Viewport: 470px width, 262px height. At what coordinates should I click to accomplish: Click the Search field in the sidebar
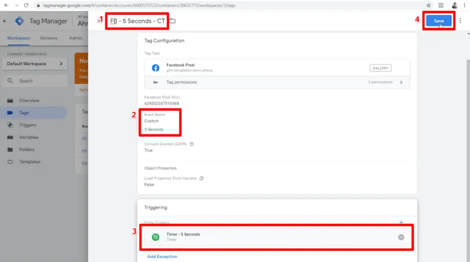point(35,81)
